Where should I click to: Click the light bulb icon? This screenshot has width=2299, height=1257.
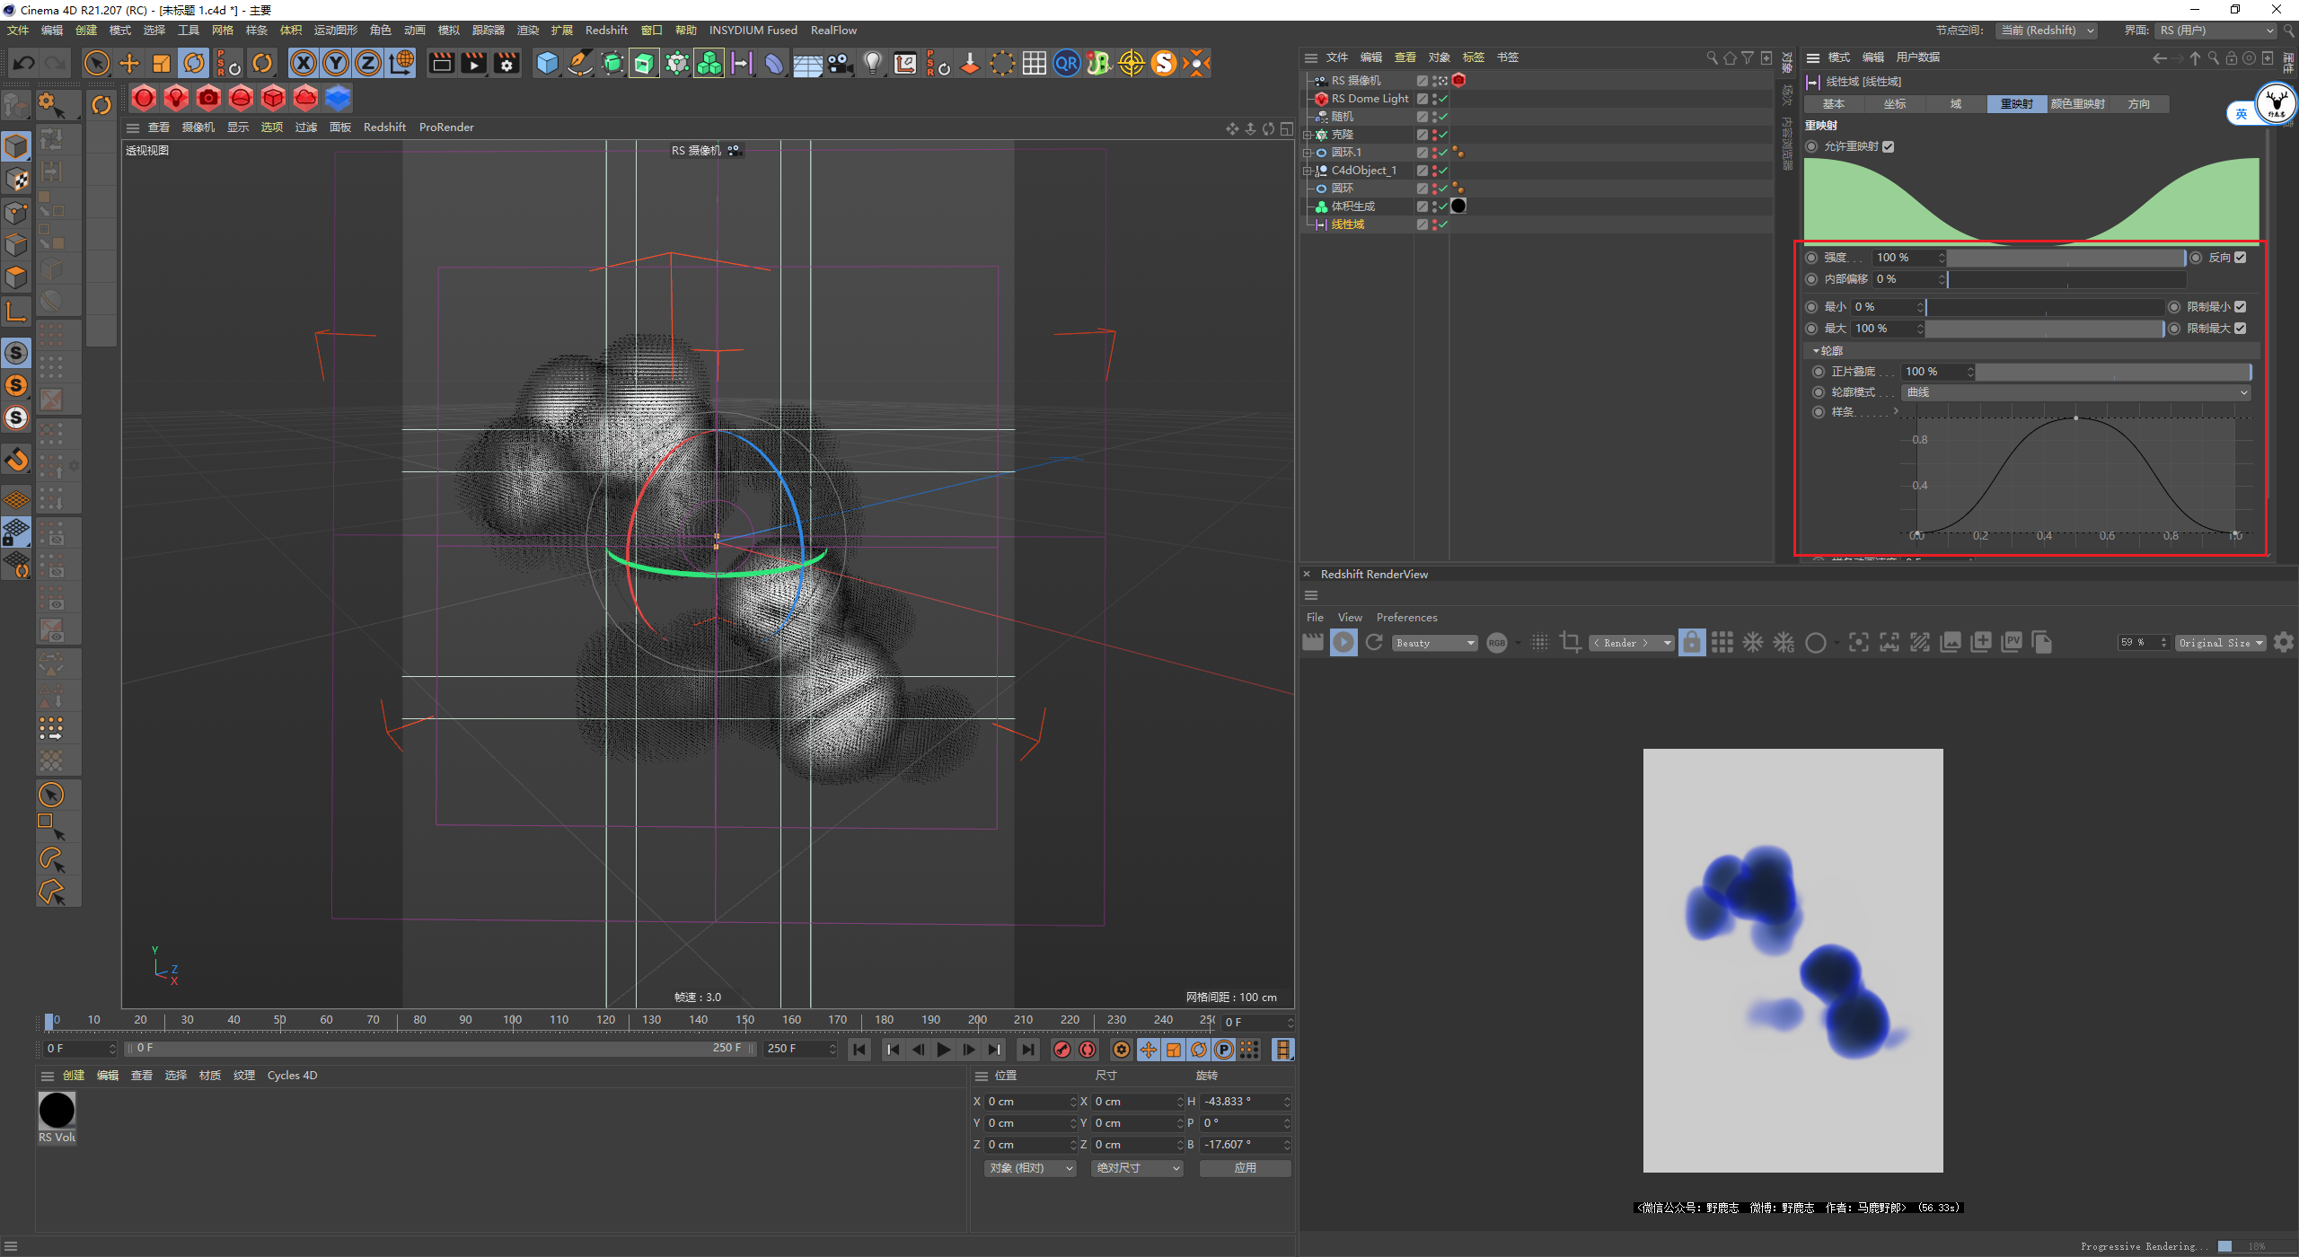tap(872, 63)
